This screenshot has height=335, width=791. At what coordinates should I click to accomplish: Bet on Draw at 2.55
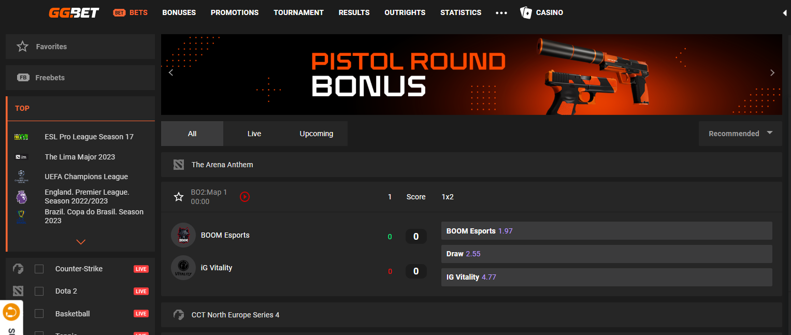[x=607, y=254]
